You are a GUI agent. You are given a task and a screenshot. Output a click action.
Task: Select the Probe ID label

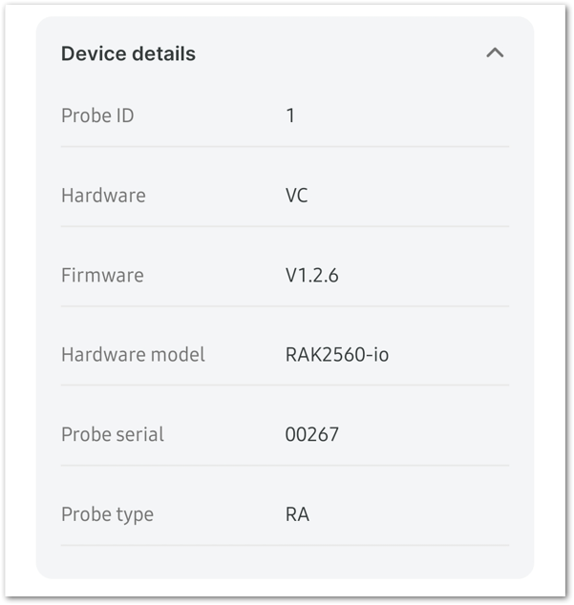click(97, 115)
